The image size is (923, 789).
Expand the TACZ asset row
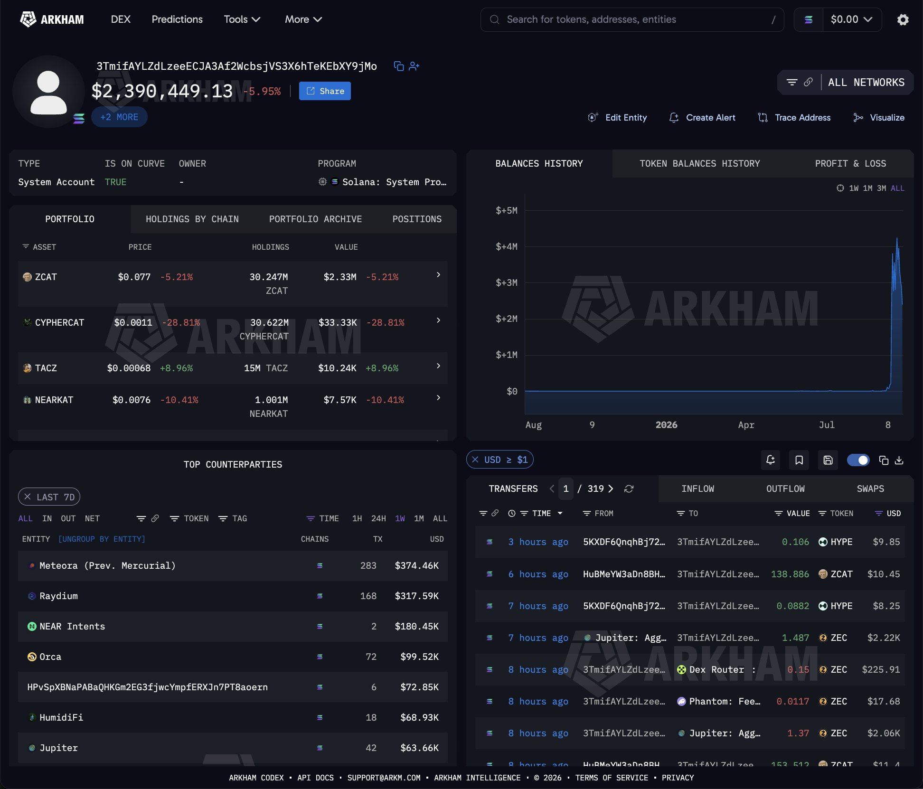click(438, 366)
